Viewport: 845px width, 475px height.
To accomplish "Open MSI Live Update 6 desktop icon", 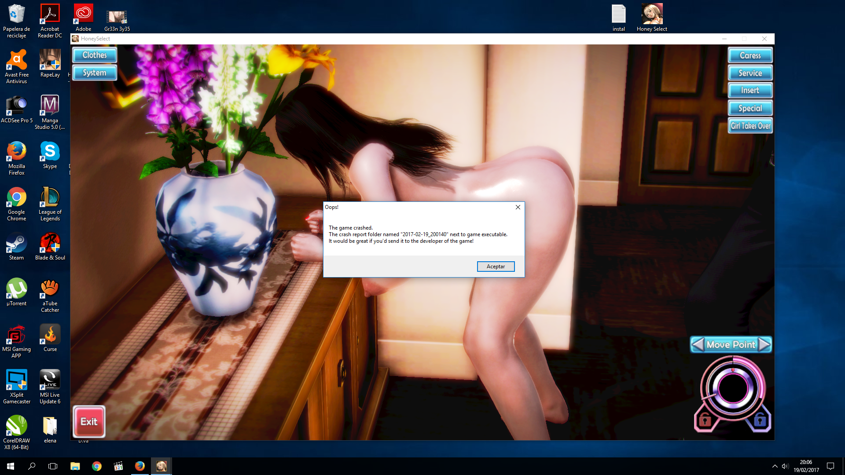I will tap(50, 387).
